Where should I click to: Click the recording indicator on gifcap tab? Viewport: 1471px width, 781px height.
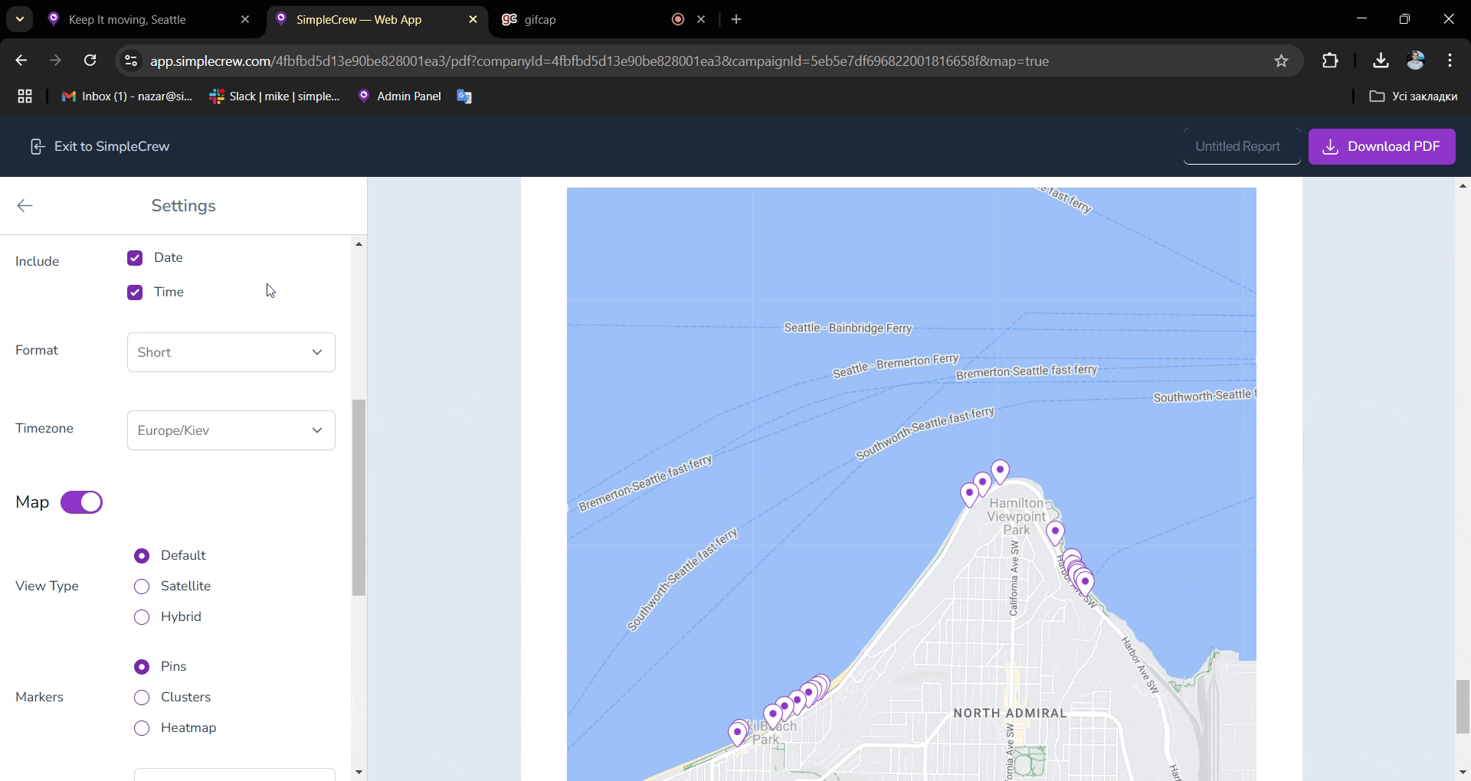point(677,19)
